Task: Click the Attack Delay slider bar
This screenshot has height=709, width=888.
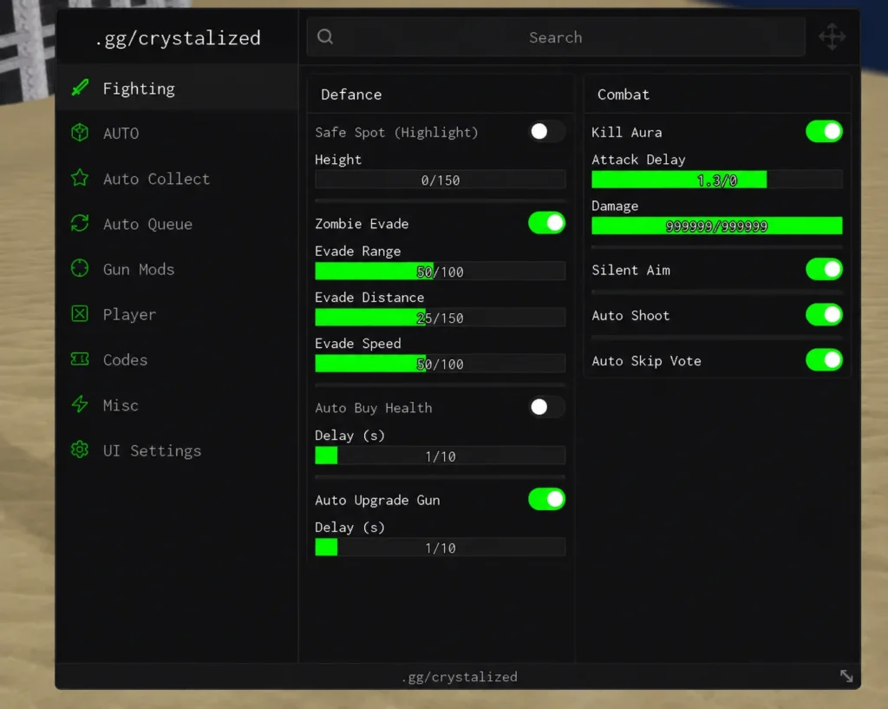Action: coord(717,180)
